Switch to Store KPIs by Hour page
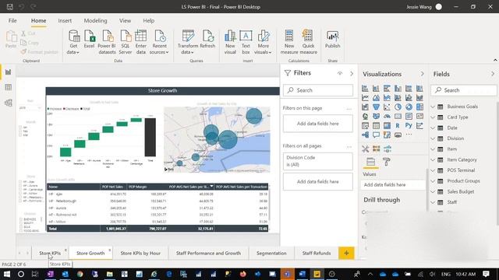 (x=140, y=253)
